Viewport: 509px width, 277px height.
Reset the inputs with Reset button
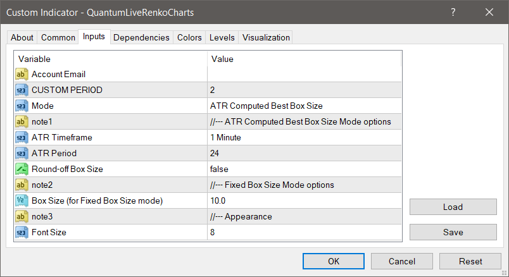(470, 261)
